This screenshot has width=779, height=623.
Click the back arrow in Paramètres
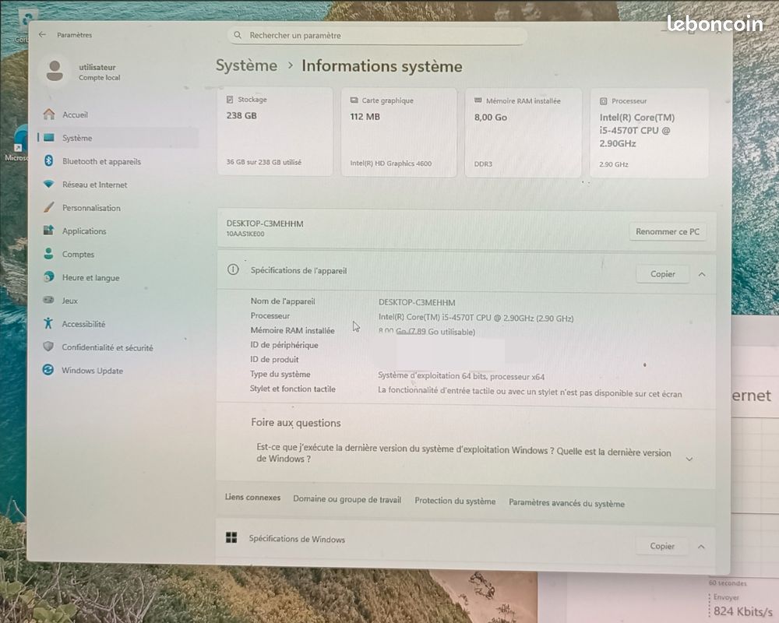(42, 34)
